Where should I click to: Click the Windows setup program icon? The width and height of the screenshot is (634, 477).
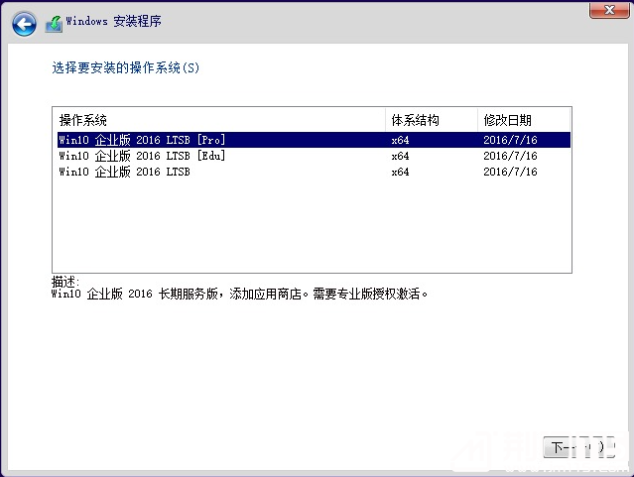54,24
